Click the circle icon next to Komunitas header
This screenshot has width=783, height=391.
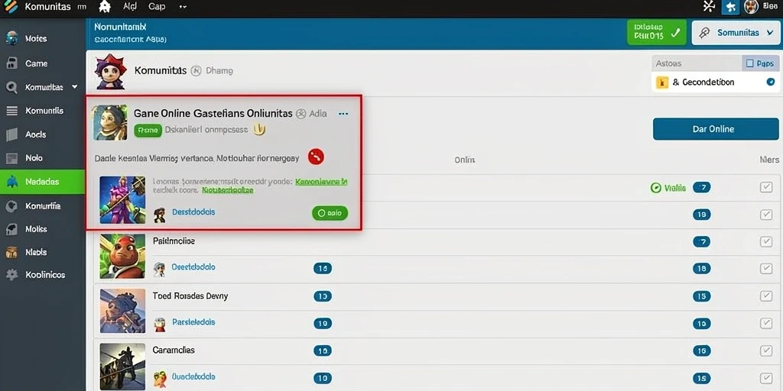(x=197, y=71)
